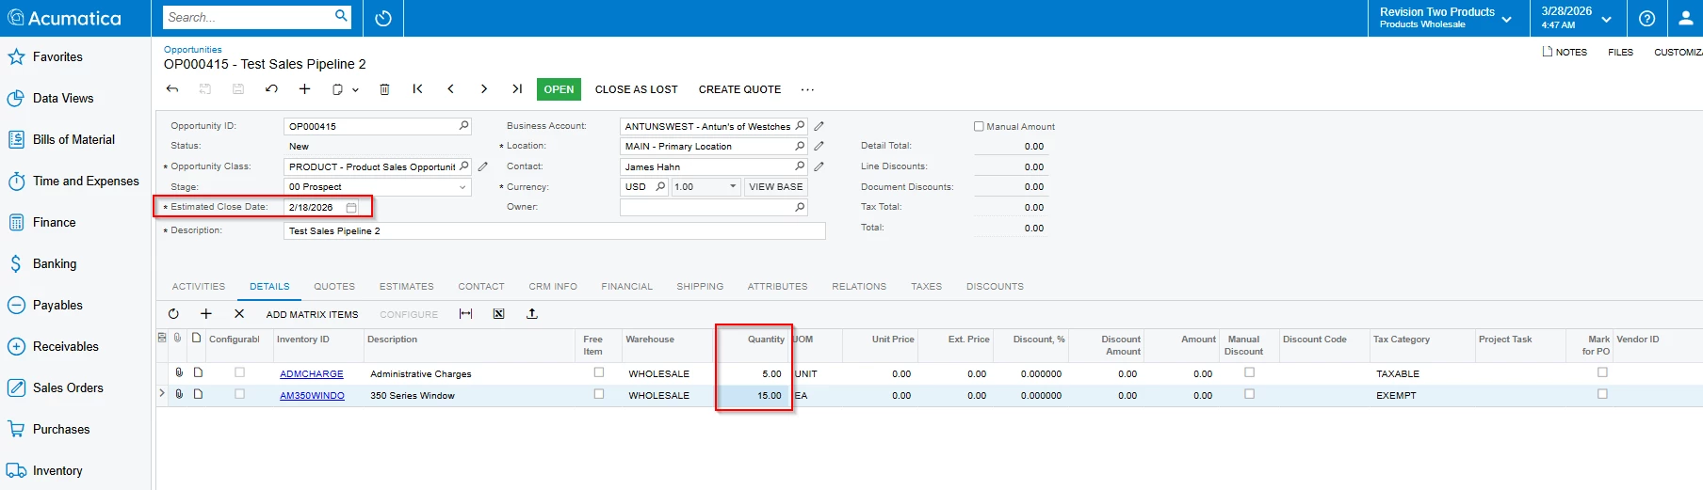The image size is (1703, 490).
Task: Toggle Manual Discount for ADMCHARGE row
Action: (x=1250, y=372)
